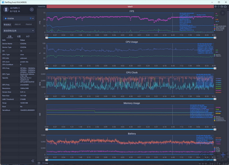
Task: Click CPU Usage range slider left handle
Action: [x=47, y=68]
